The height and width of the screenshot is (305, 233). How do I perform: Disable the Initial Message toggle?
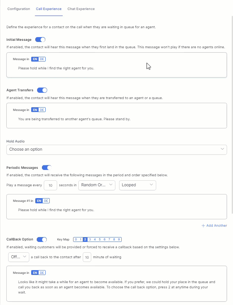tap(40, 40)
